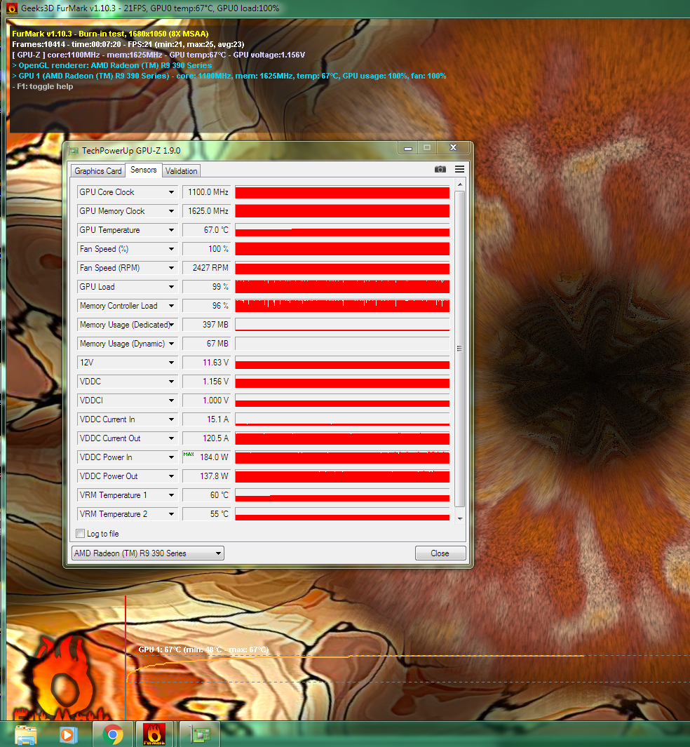Click the 1100.0 MHz core clock value

click(x=207, y=192)
